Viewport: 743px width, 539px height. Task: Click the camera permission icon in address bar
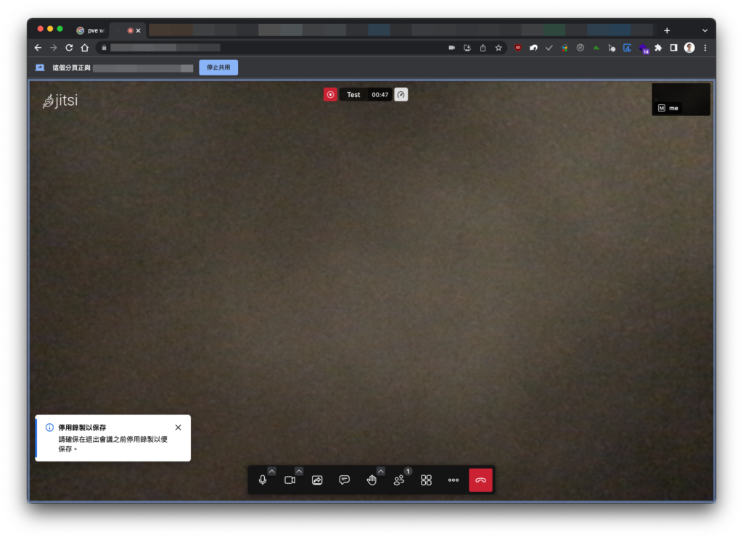pos(451,48)
